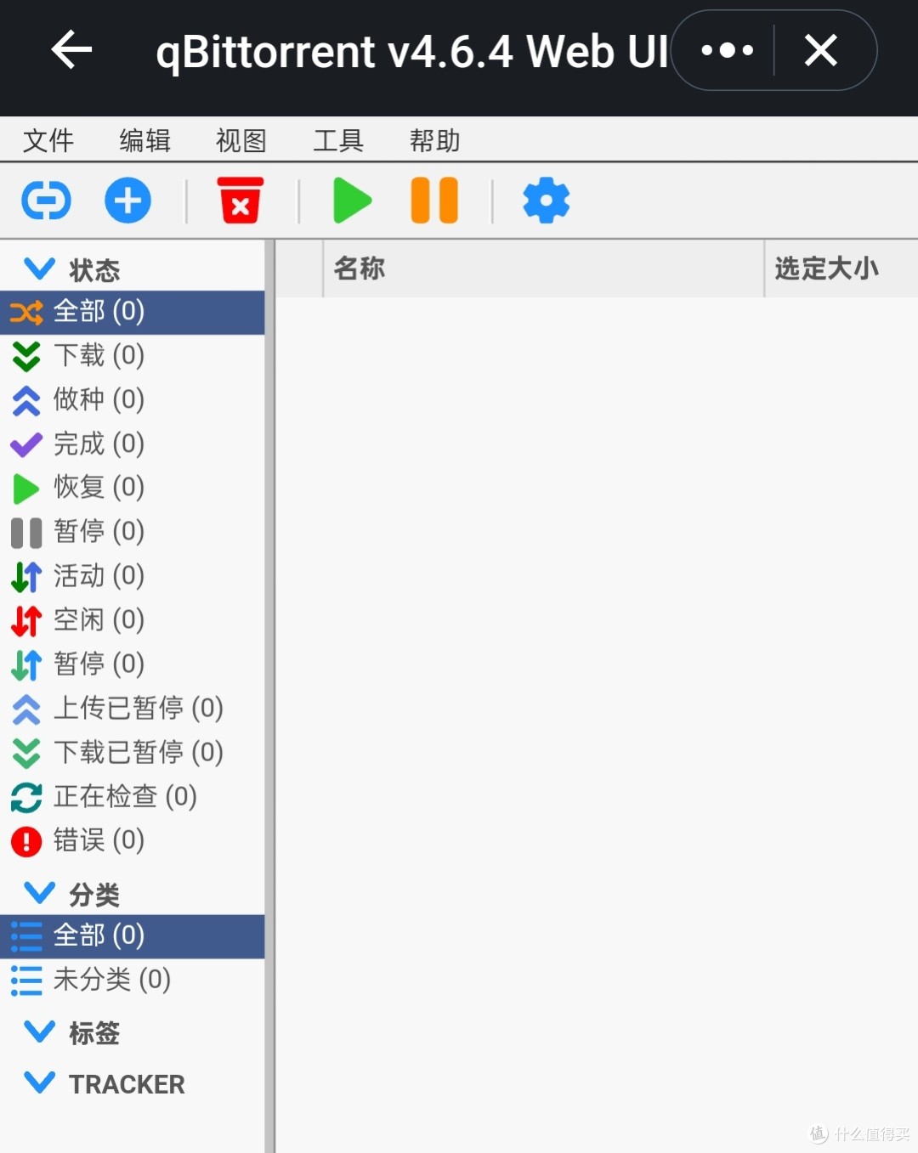The height and width of the screenshot is (1153, 918).
Task: Click the 下载 double-down-arrow icon
Action: [x=26, y=357]
